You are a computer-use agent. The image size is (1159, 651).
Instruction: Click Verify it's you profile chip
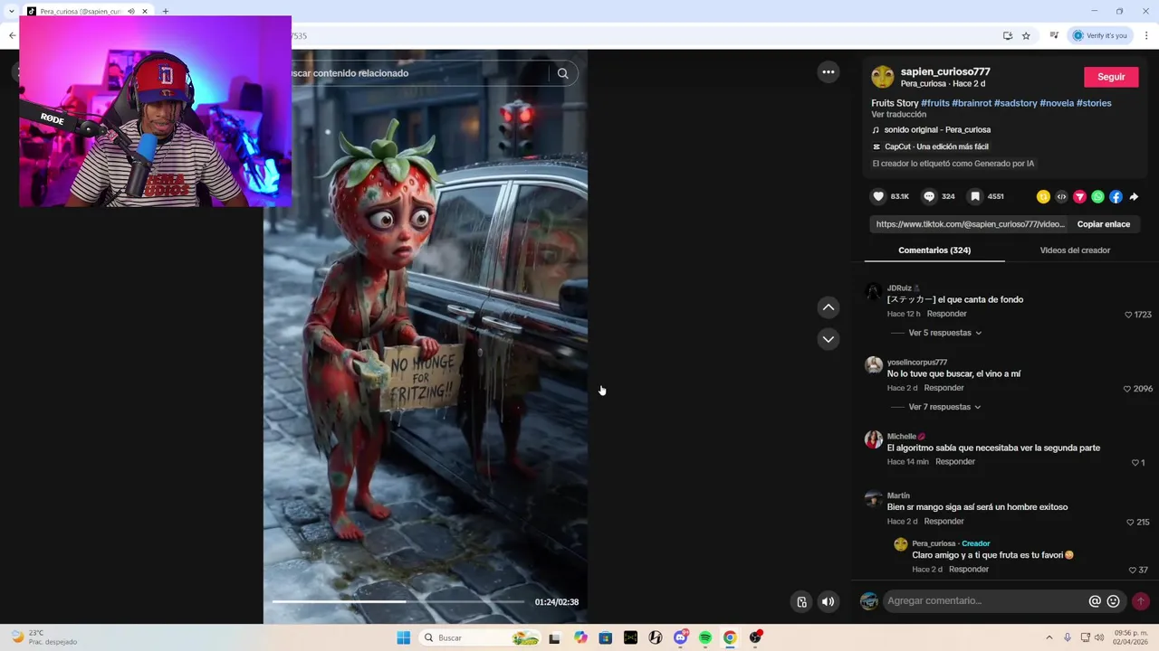tap(1100, 36)
